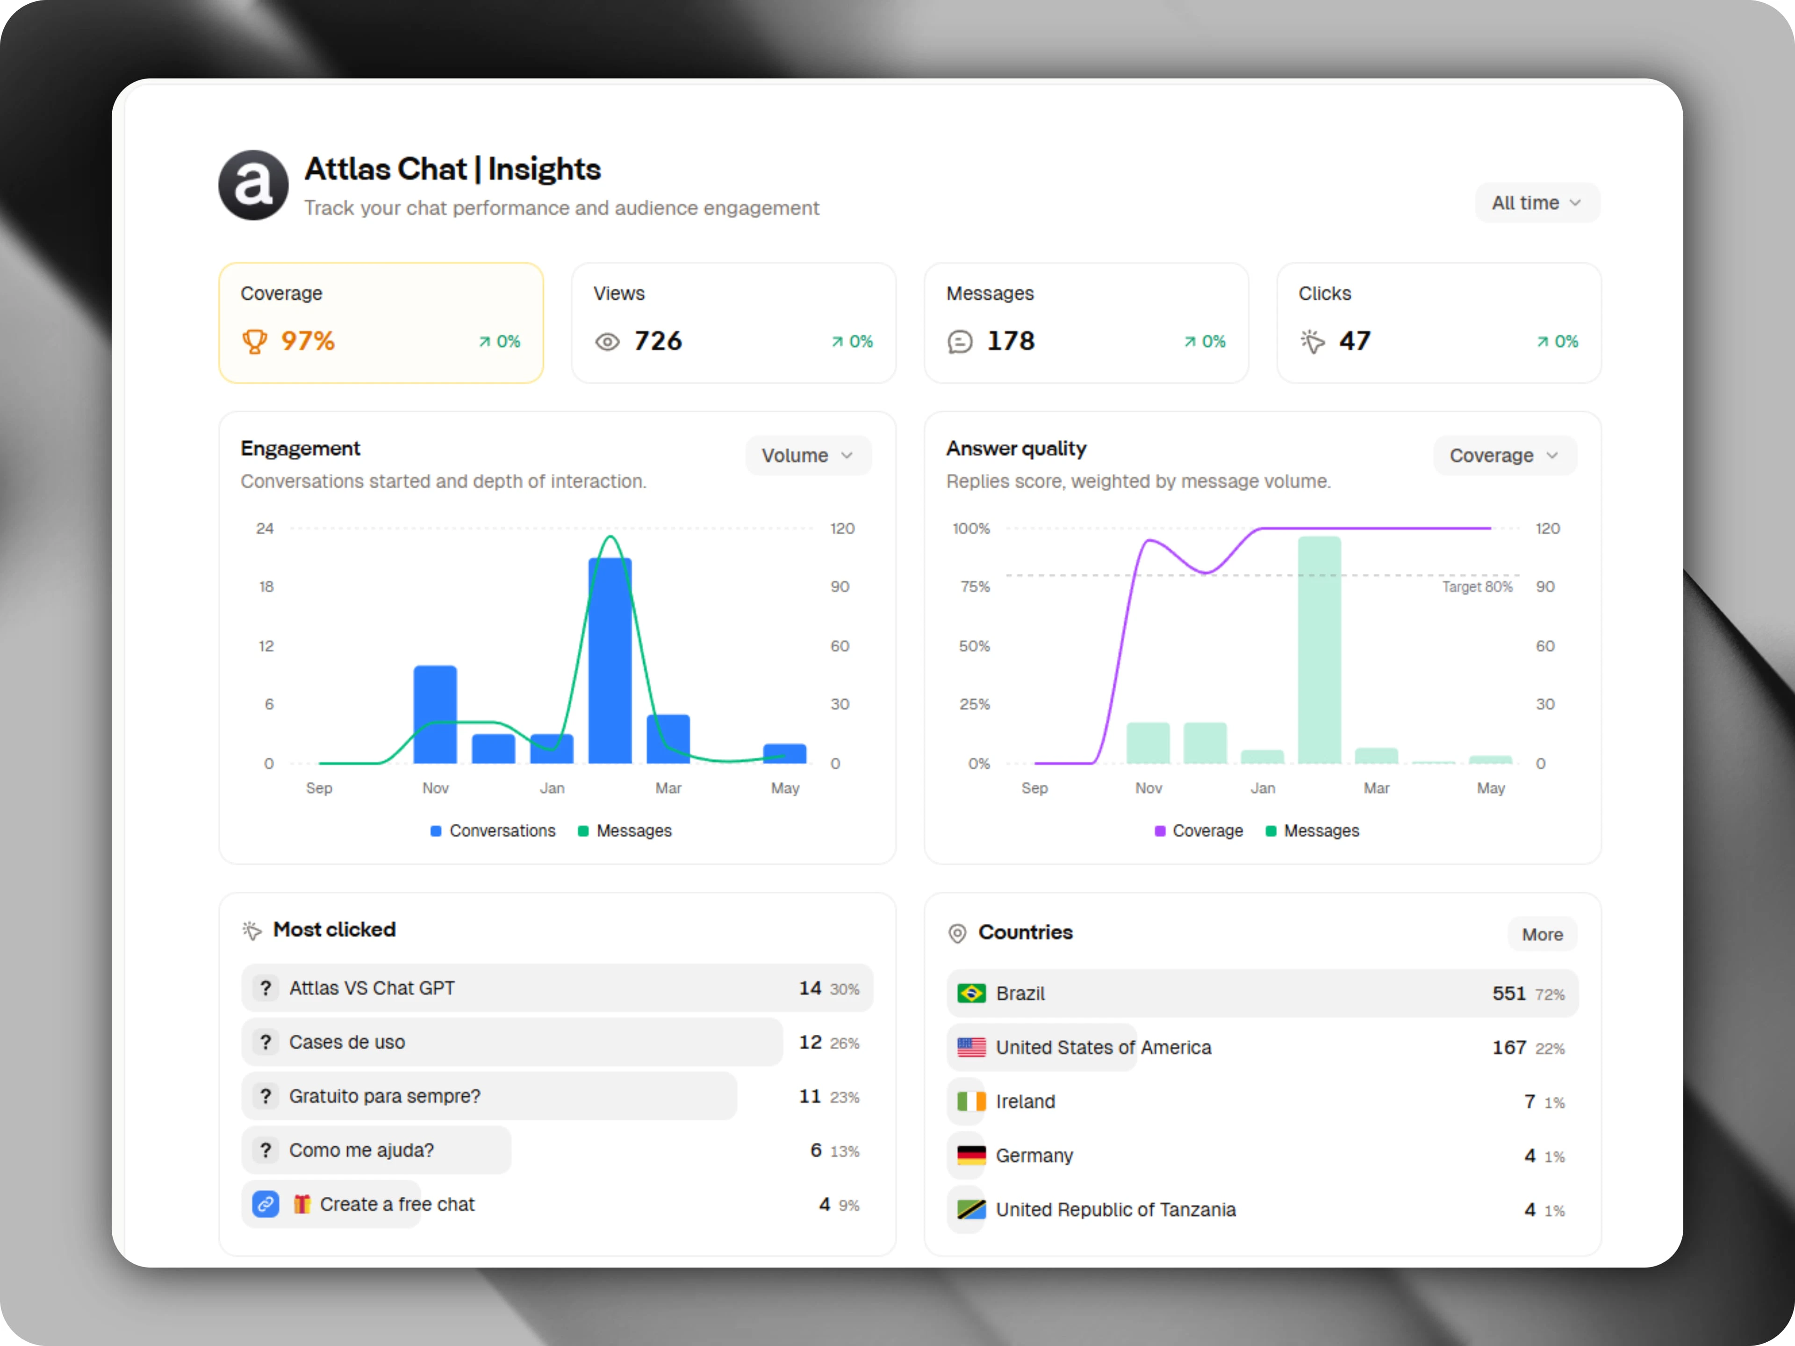Image resolution: width=1795 pixels, height=1346 pixels.
Task: Click question mark icon beside Cases de uso
Action: coord(266,1043)
